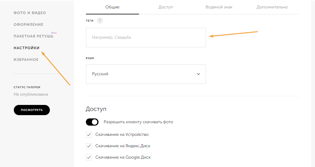Uncheck Скачивание на Яндекс.Диск checkbox
The image size is (315, 167).
(89, 146)
